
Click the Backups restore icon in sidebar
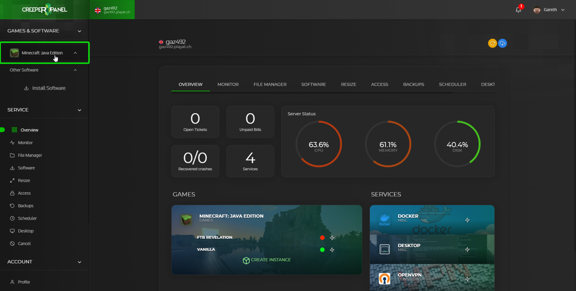[x=12, y=206]
